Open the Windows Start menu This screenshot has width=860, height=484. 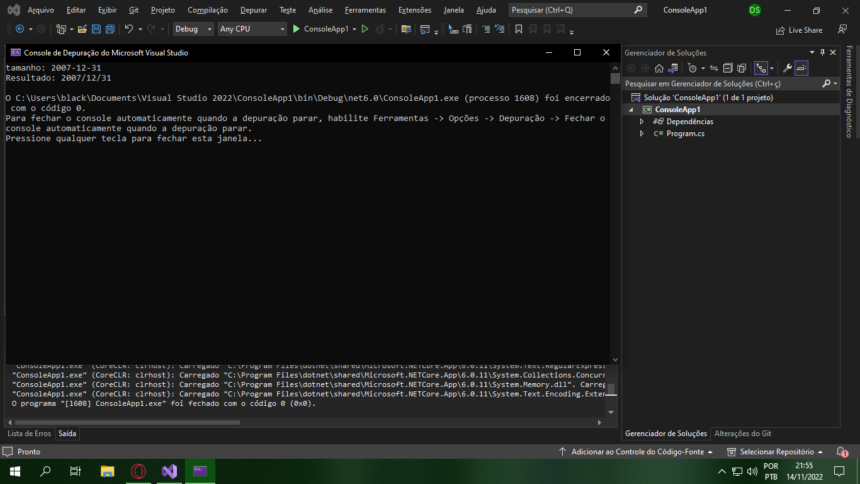[x=15, y=471]
